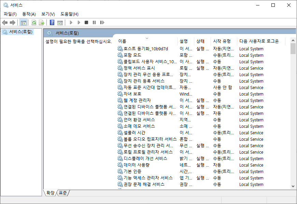Screen dimensions: 297x204
Task: Click the Pause Service toolbar icon
Action: click(94, 23)
